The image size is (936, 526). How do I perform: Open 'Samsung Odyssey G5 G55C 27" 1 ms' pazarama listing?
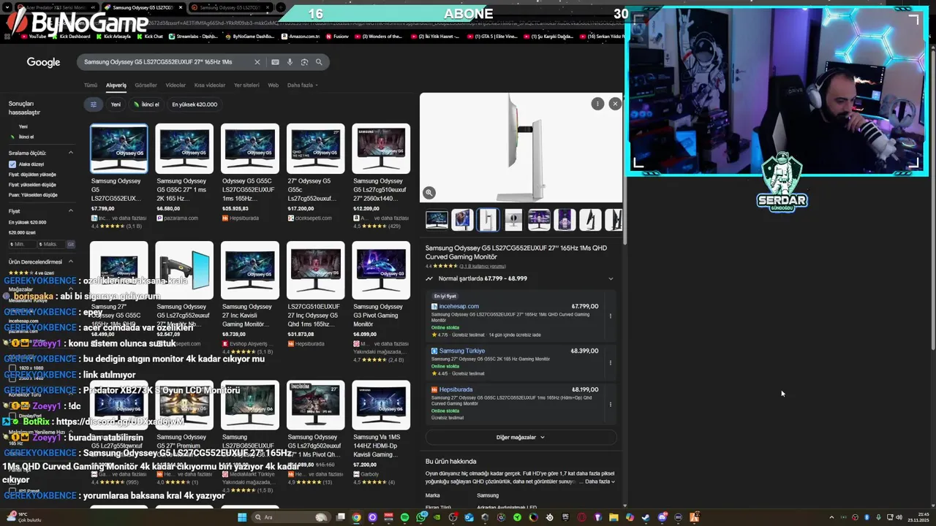coord(184,172)
